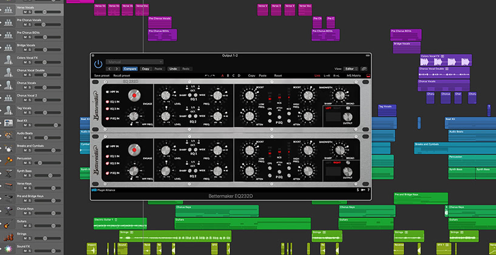This screenshot has height=255, width=496.
Task: Solo the Tag Vocals track
Action: (x=30, y=113)
